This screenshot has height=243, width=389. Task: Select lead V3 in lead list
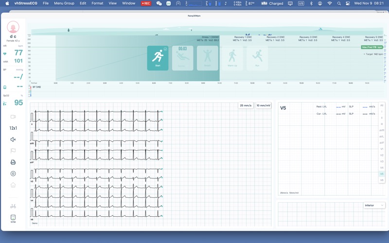point(382,161)
